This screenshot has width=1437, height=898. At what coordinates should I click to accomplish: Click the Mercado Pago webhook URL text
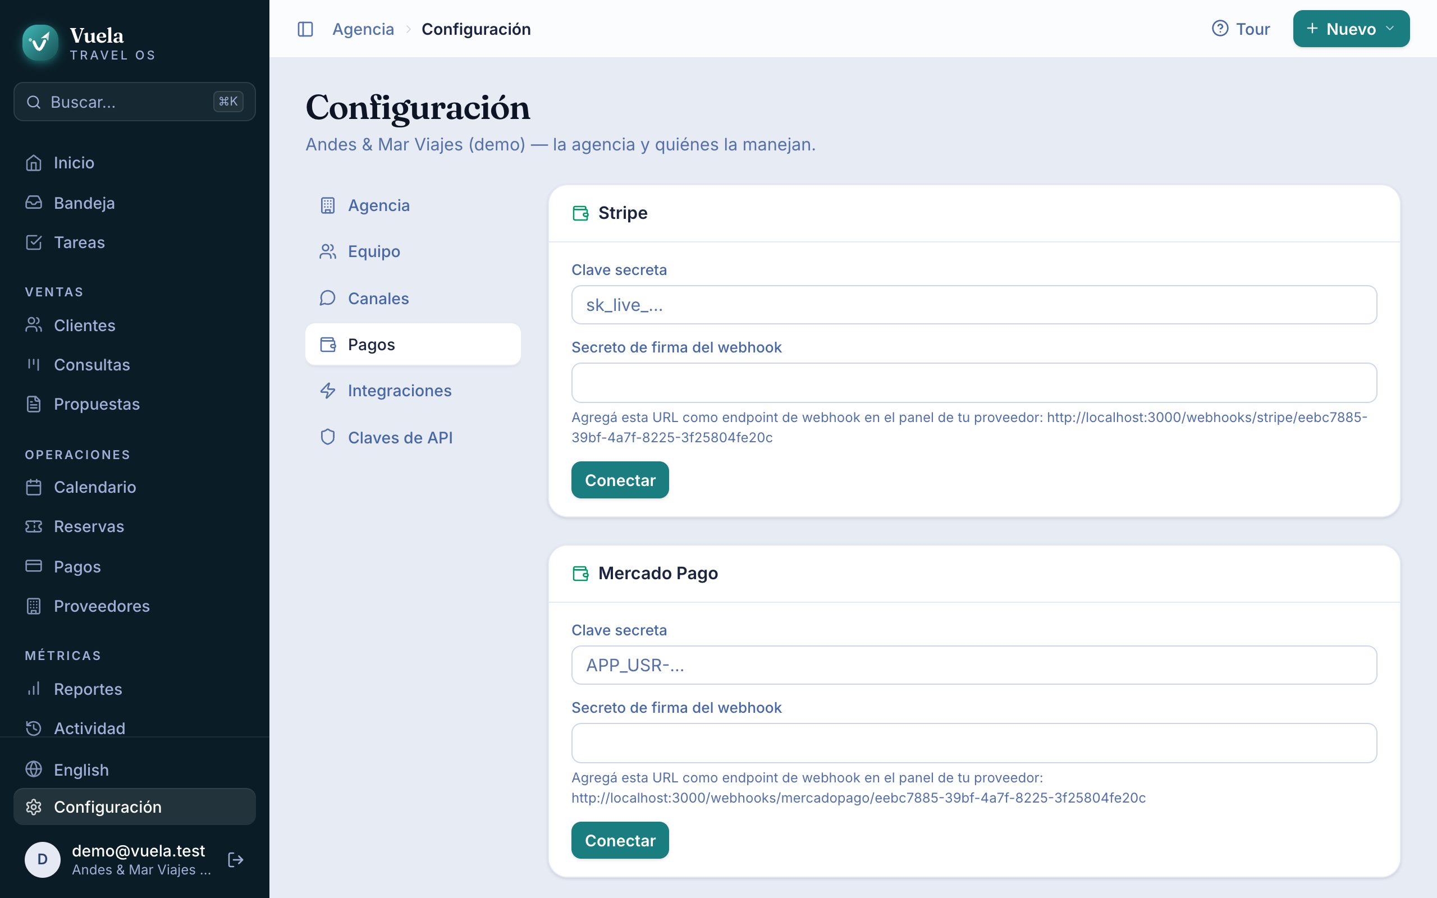[x=859, y=798]
